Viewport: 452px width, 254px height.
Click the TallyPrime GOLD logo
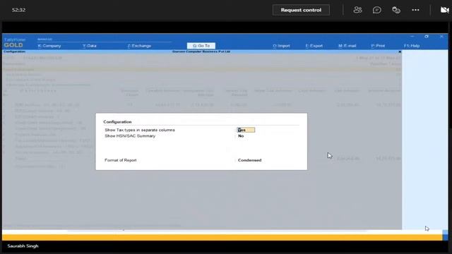tap(14, 42)
